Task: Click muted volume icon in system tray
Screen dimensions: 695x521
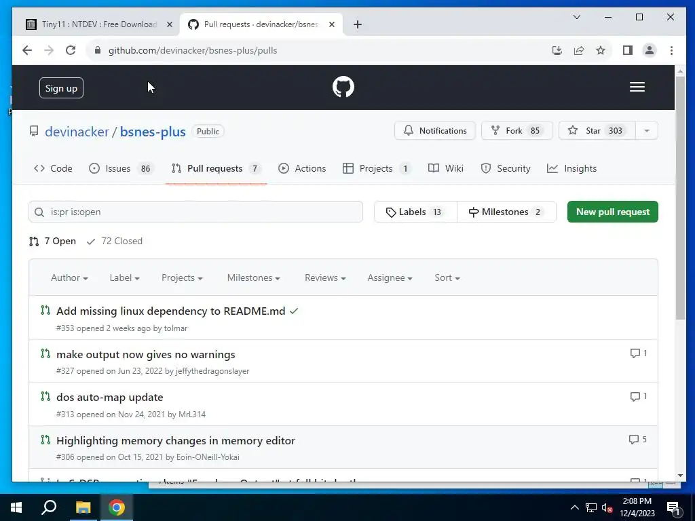Action: [607, 507]
